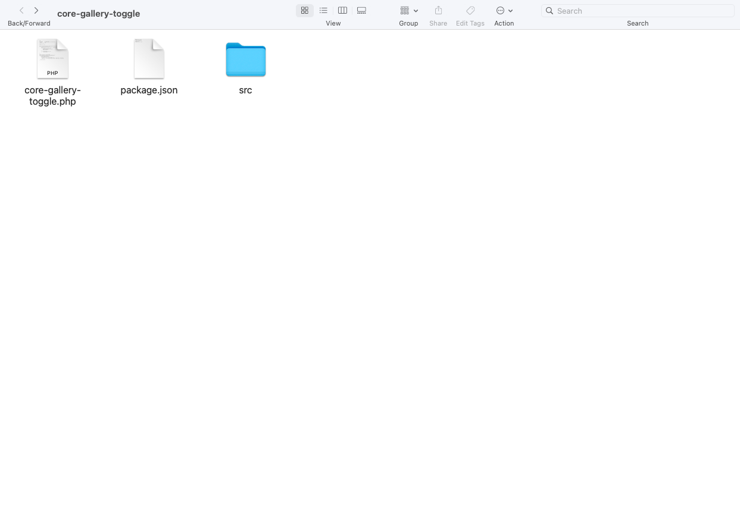Open the Group options icon
The height and width of the screenshot is (517, 740).
(x=405, y=11)
